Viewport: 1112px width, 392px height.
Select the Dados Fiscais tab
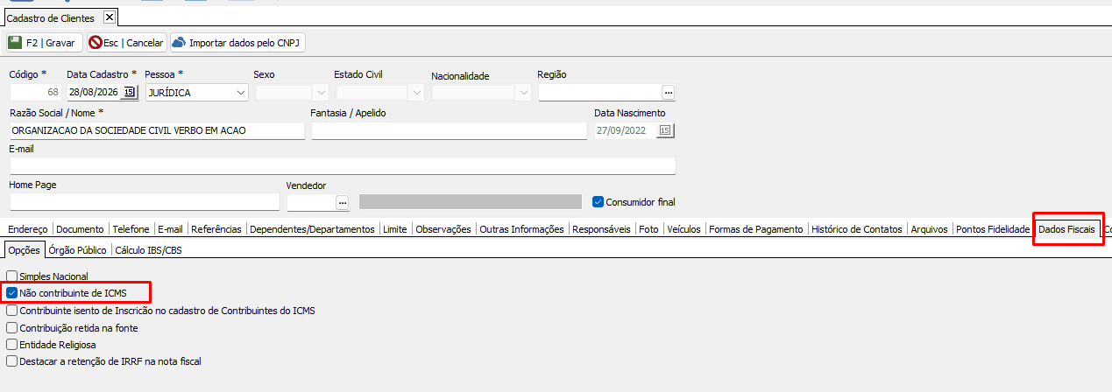click(1066, 229)
